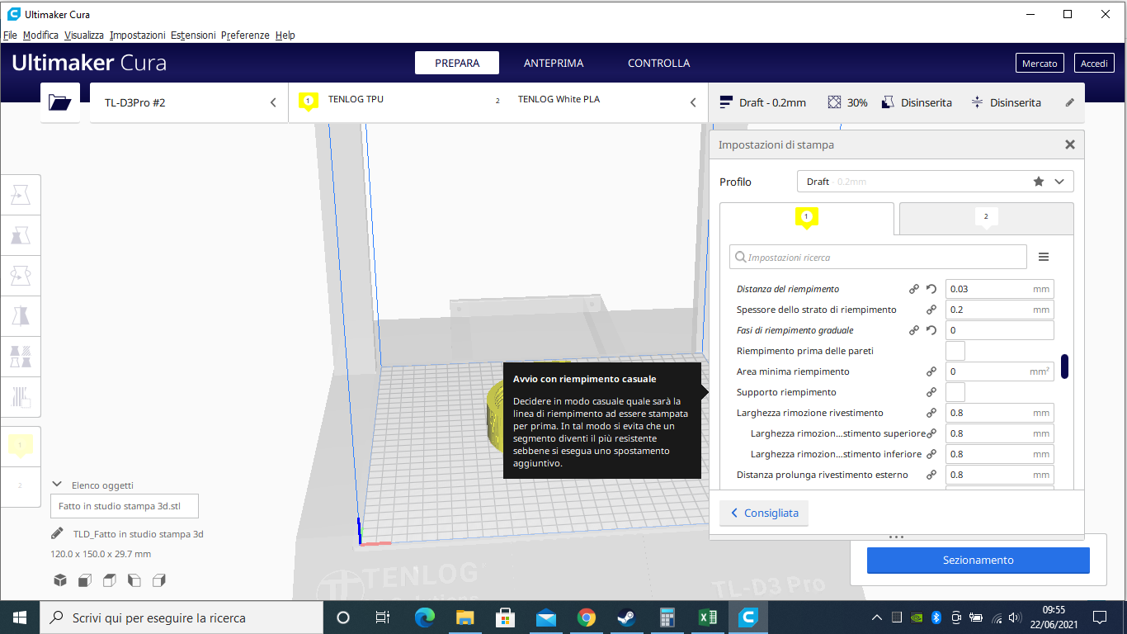Click link icon for Supporto riempimento

coord(931,392)
